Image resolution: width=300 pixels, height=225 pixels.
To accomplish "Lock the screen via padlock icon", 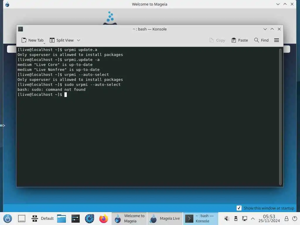I will [x=287, y=219].
